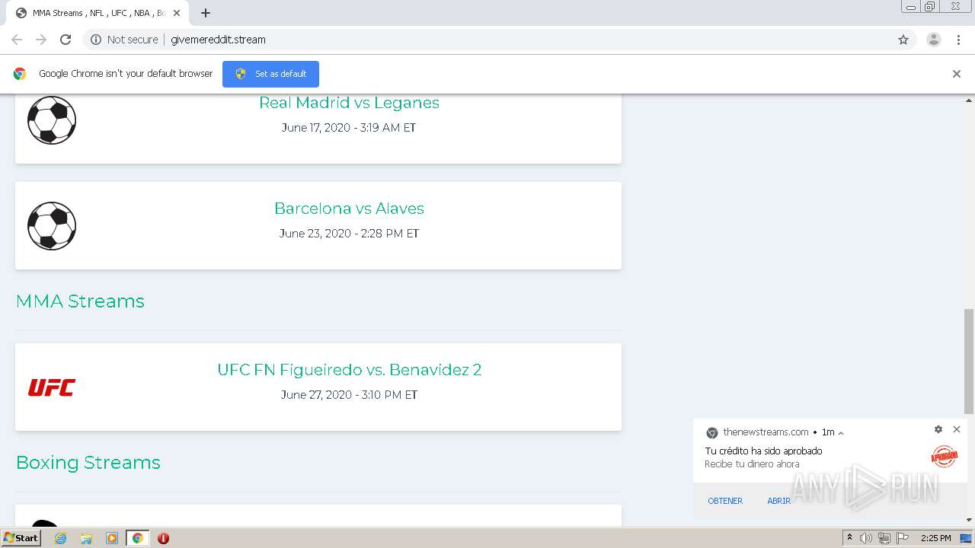This screenshot has height=548, width=975.
Task: Click scrollbar up arrow
Action: [x=969, y=100]
